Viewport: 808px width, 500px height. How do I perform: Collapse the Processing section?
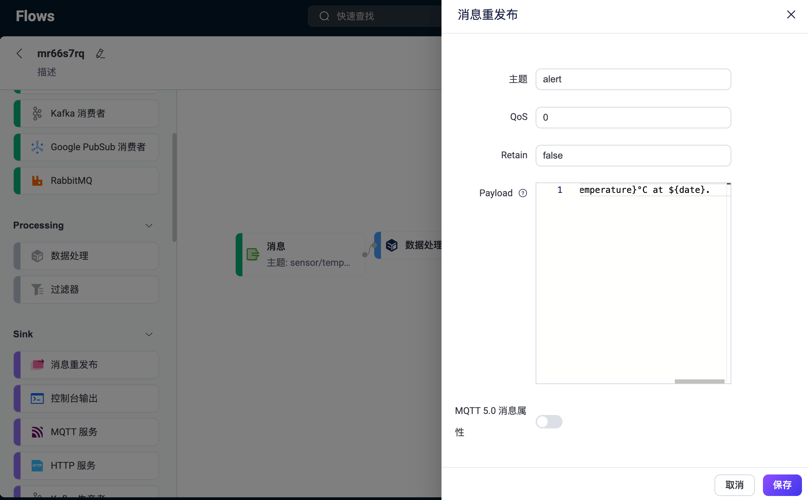(x=149, y=225)
